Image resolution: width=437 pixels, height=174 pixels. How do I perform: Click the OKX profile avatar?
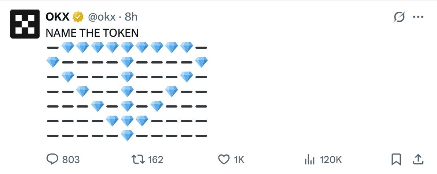25,24
